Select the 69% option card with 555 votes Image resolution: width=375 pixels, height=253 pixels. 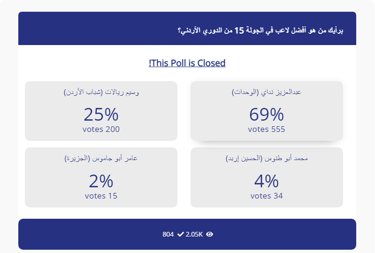tap(267, 111)
